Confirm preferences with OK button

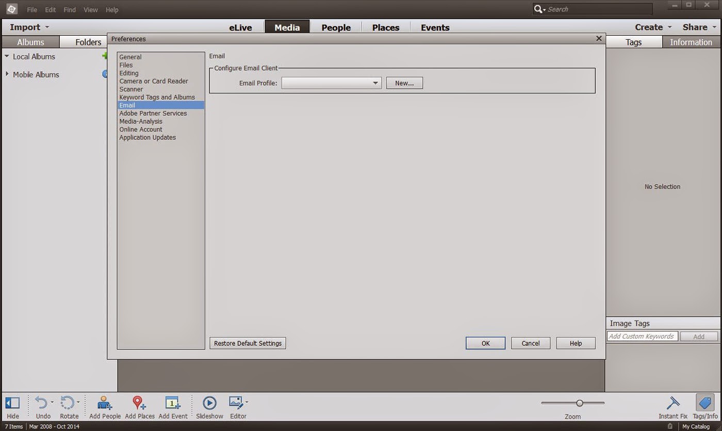pyautogui.click(x=486, y=343)
